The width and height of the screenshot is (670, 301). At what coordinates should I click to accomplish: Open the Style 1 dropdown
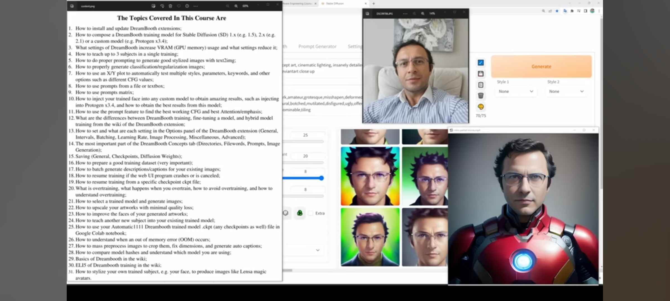pyautogui.click(x=516, y=91)
